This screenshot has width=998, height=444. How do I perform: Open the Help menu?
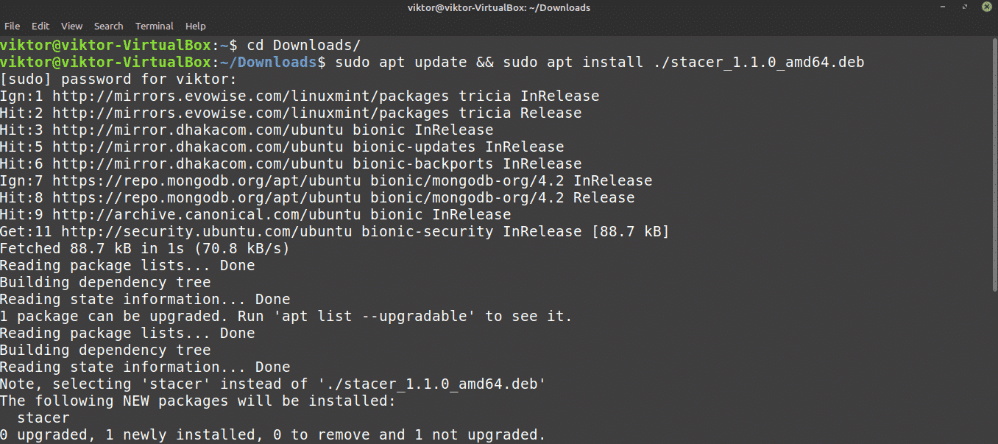pyautogui.click(x=195, y=27)
